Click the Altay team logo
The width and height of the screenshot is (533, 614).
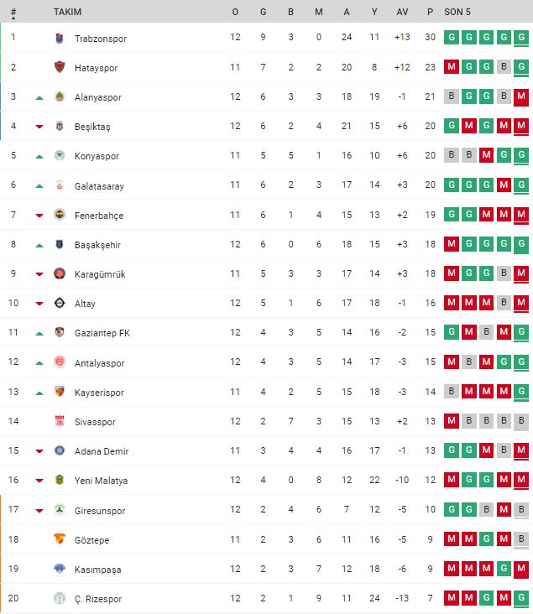(60, 304)
